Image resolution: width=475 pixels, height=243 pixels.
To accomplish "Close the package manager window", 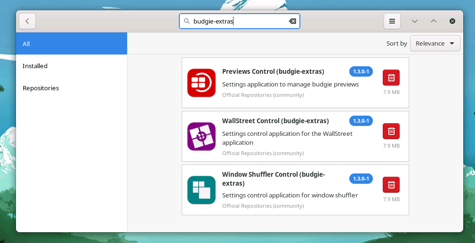I will point(452,21).
